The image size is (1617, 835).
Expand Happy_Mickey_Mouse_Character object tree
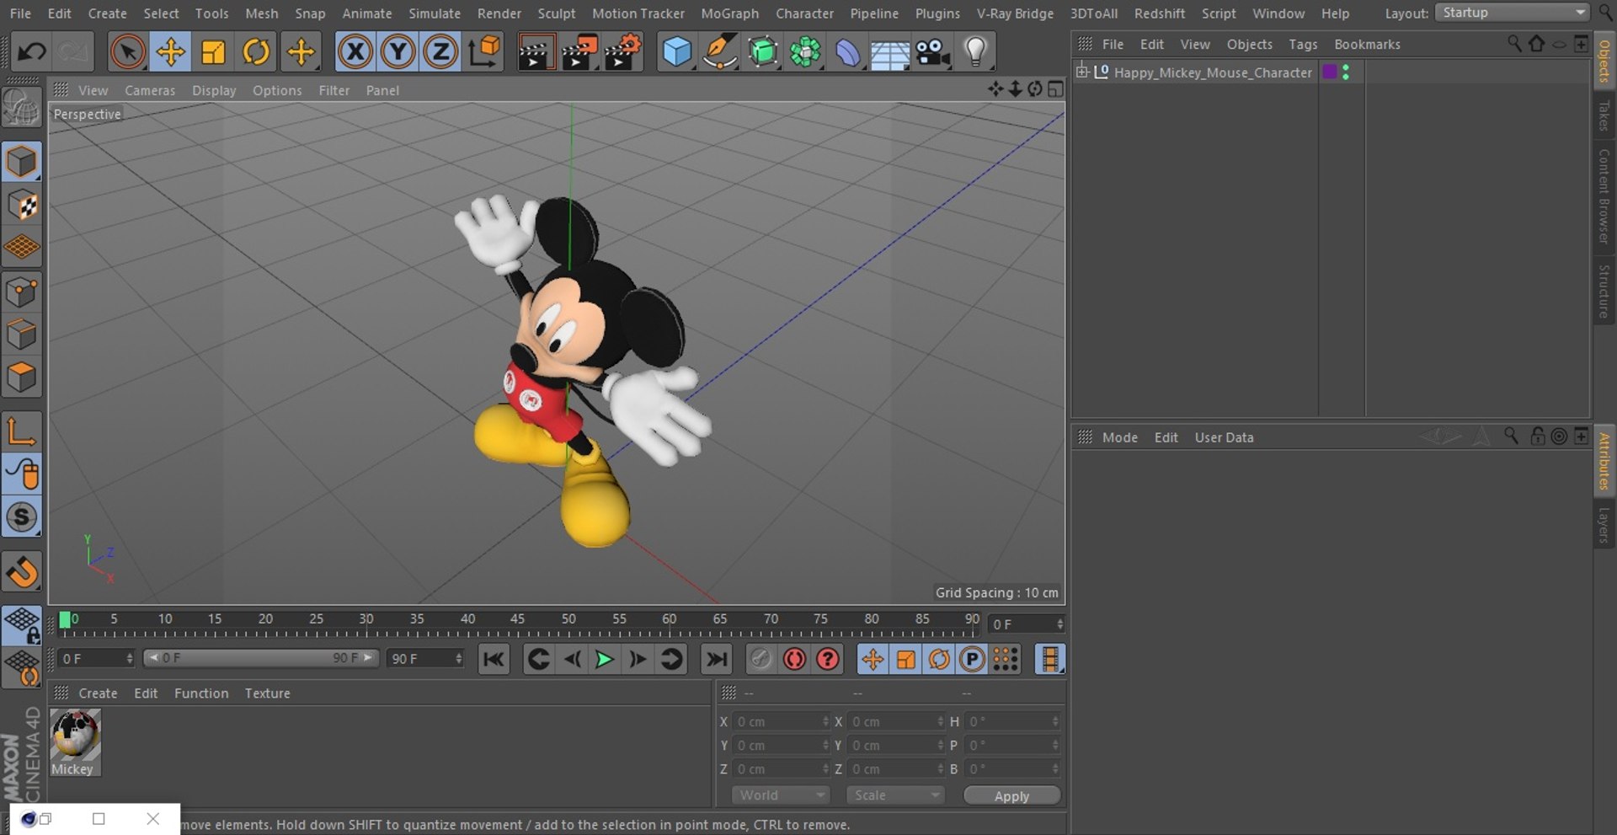[x=1082, y=72]
